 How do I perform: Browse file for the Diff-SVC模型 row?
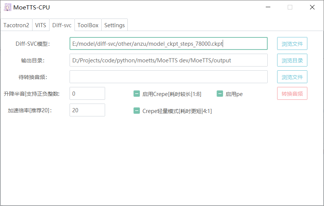pos(292,43)
